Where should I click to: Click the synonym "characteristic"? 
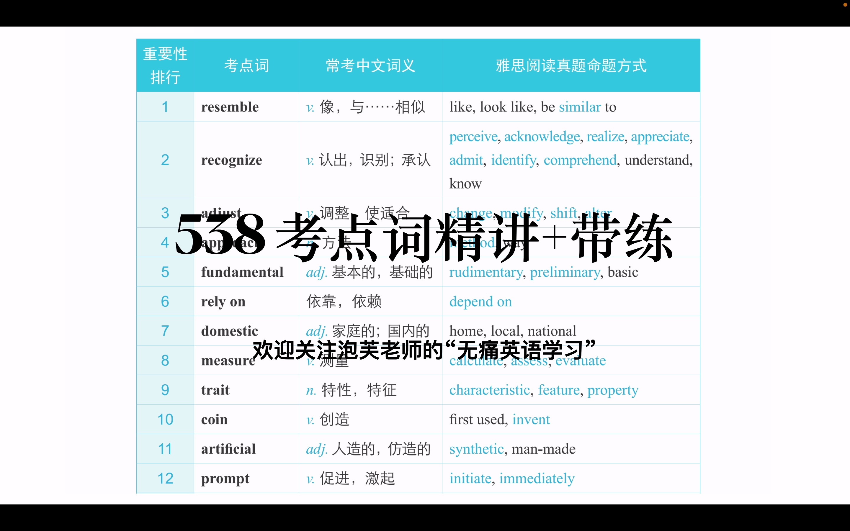coord(490,390)
